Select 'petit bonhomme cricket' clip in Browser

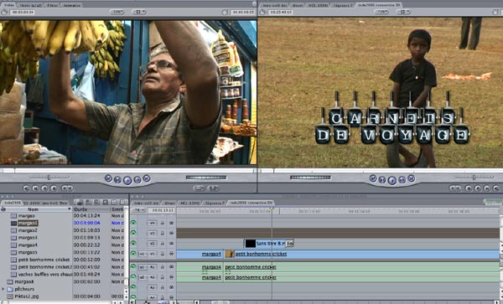[44, 260]
